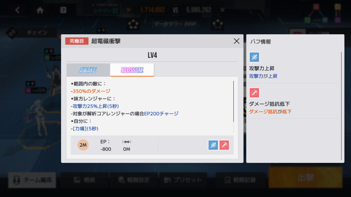This screenshot has width=351, height=197.
Task: Click the 究極技 red skill type label
Action: pyautogui.click(x=77, y=41)
